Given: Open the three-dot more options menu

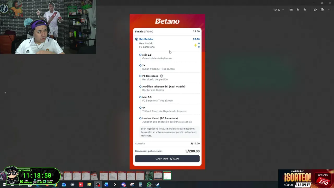Looking at the screenshot, I should coord(329,10).
